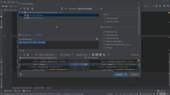Click the Update Project icon in main Git toolbar
Screen dimensions: 170x95
pos(149,6)
